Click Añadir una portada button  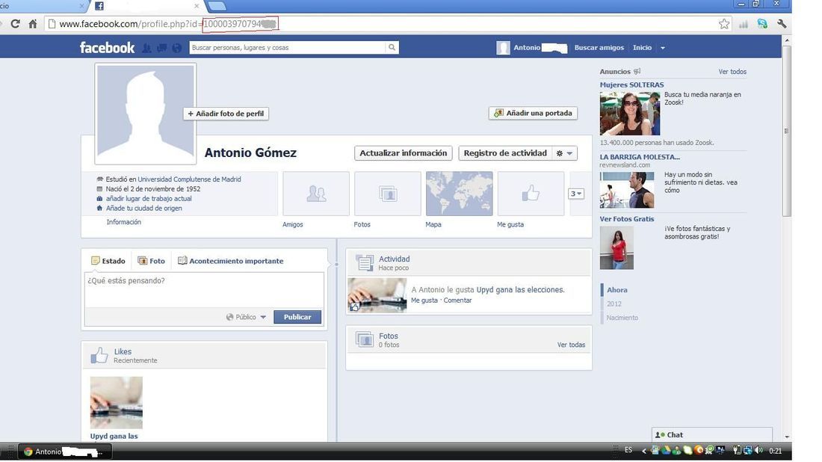coord(533,113)
